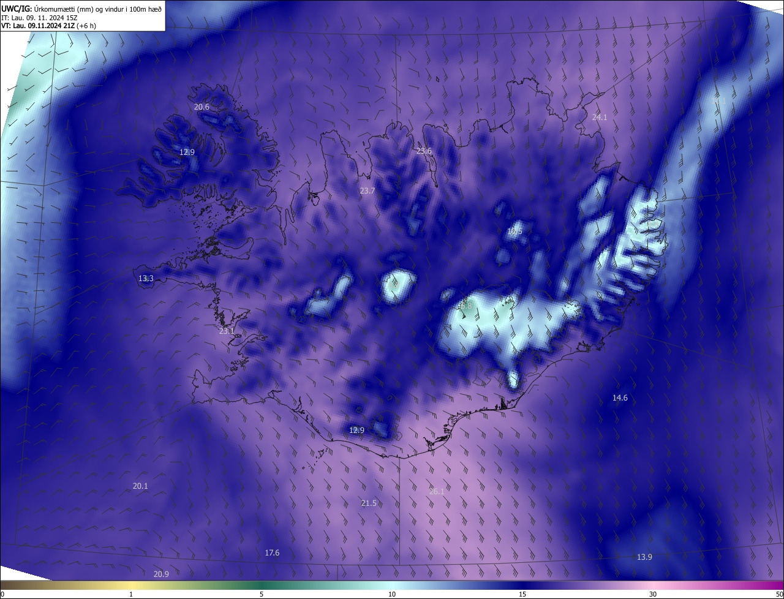This screenshot has width=784, height=599.
Task: Click the 23.7 value in the northwest interior
Action: point(367,191)
